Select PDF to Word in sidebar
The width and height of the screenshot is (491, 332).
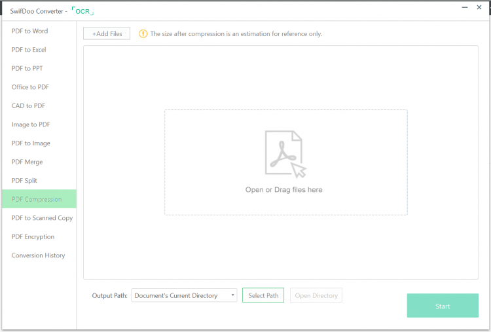click(39, 31)
